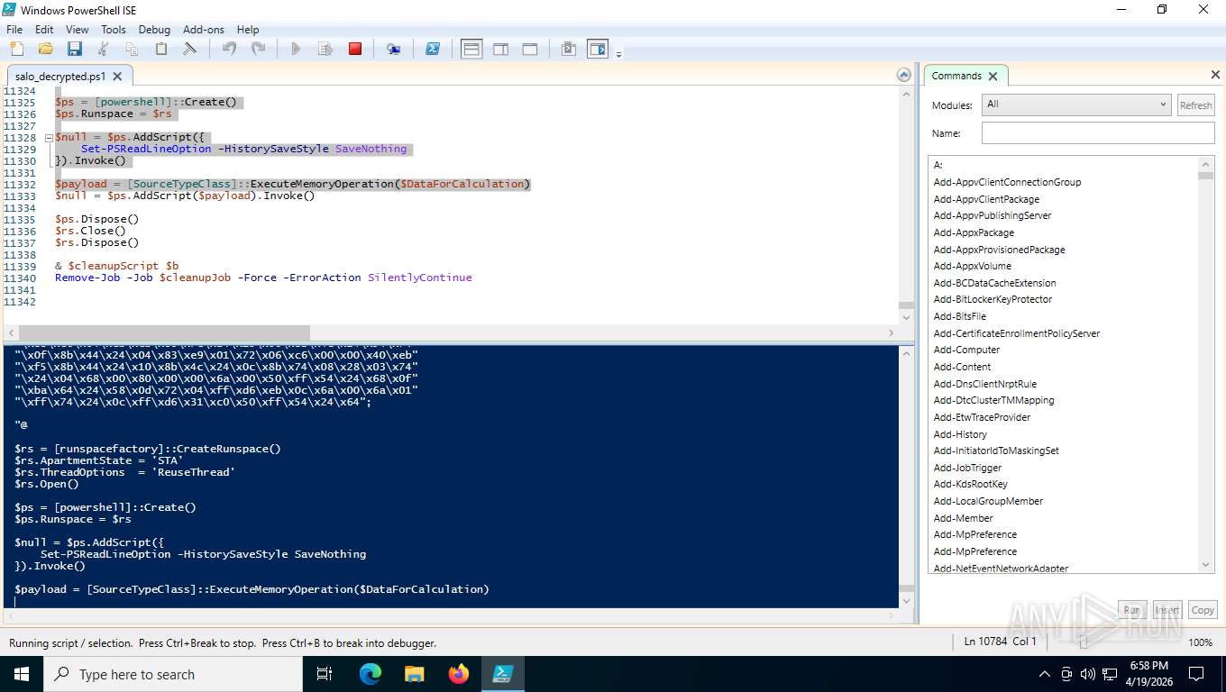This screenshot has width=1226, height=692.
Task: Redo the last edit
Action: click(258, 49)
